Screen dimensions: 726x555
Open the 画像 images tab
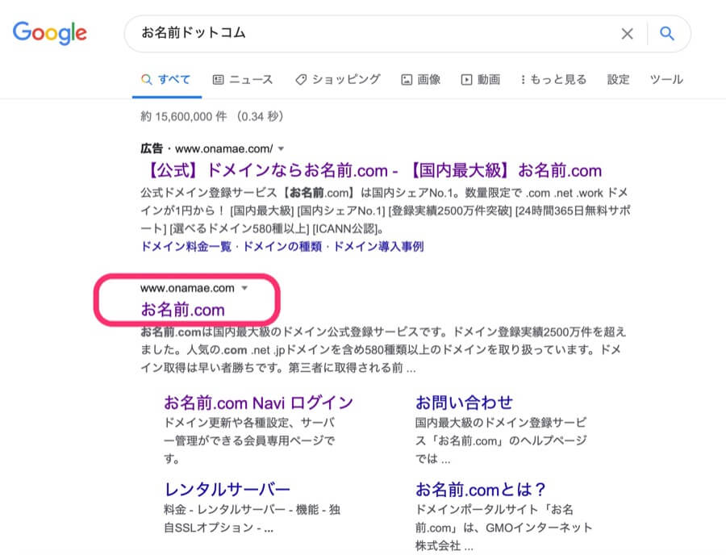pos(420,79)
